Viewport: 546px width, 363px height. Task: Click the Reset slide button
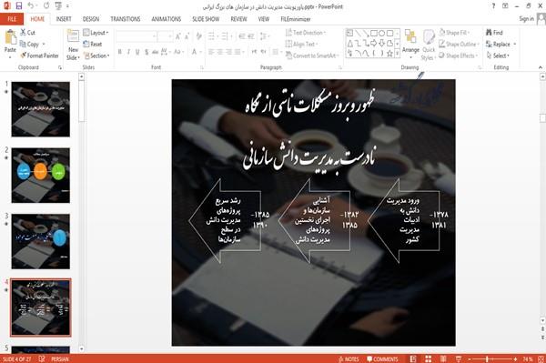pos(93,45)
